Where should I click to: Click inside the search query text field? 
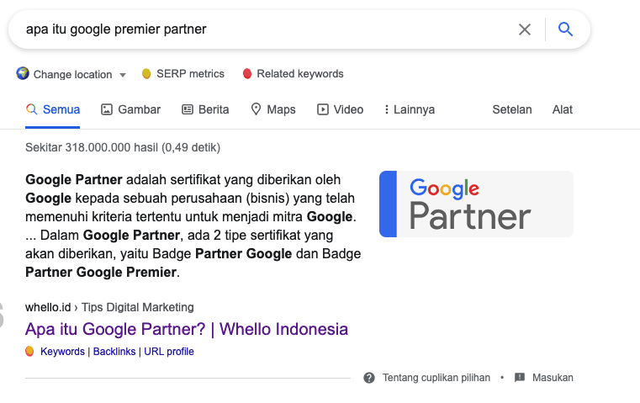pos(252,29)
